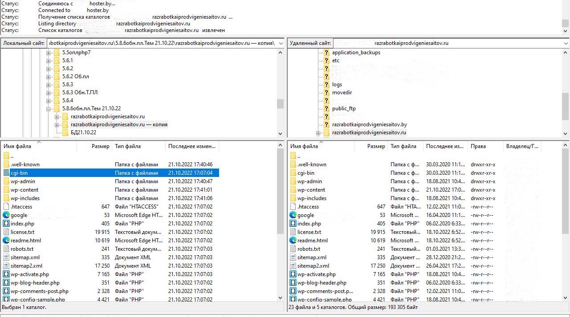This screenshot has width=570, height=317.
Task: Click the question-mark icon beside logs folder
Action: pyautogui.click(x=326, y=84)
